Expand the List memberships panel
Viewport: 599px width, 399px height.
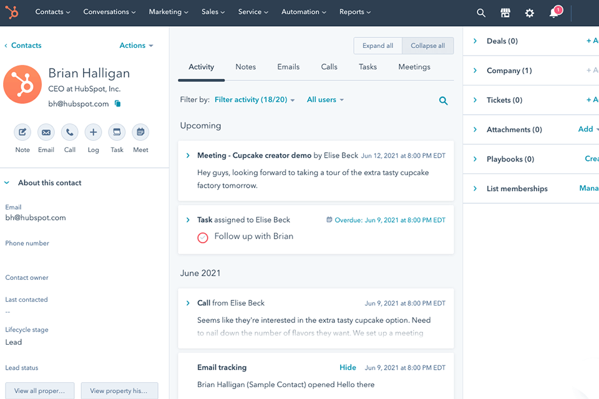click(475, 189)
